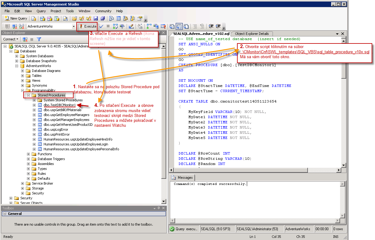This screenshot has width=375, height=240.
Task: Open the Tools menu
Action: pos(70,11)
